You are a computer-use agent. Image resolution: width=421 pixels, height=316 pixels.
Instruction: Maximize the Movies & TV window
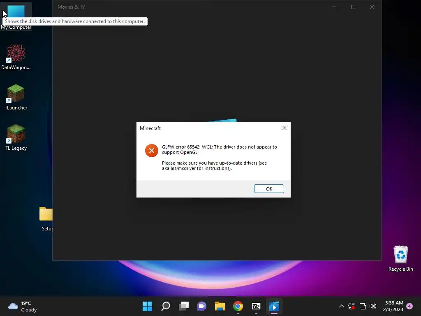(x=353, y=7)
